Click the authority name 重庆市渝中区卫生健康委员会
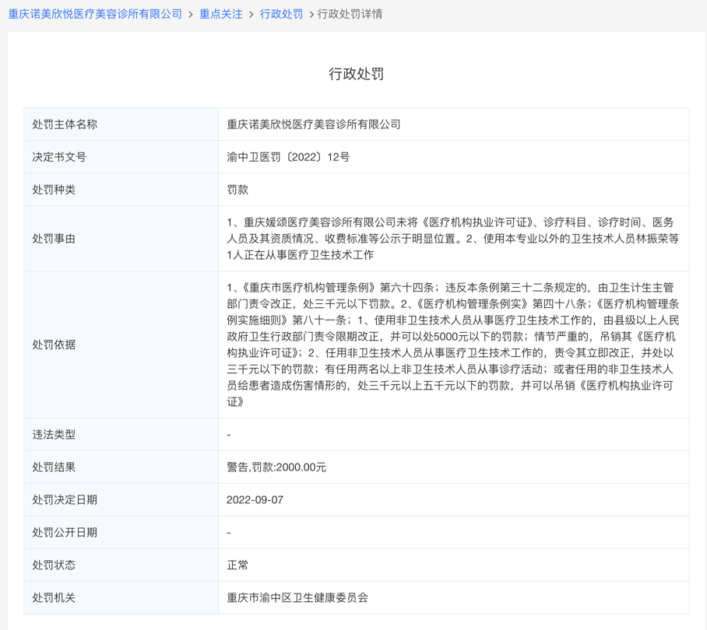This screenshot has width=707, height=630. click(x=297, y=597)
